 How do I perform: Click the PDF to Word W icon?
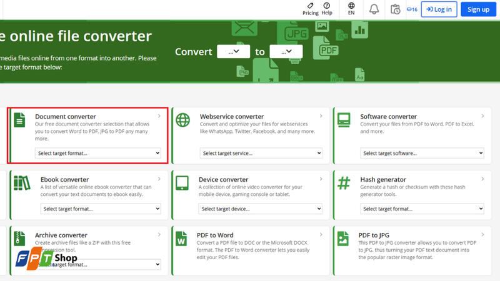181,239
